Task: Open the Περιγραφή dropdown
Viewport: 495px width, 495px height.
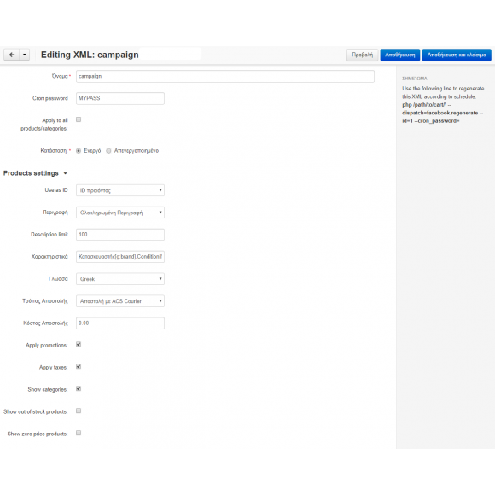Action: tap(120, 213)
